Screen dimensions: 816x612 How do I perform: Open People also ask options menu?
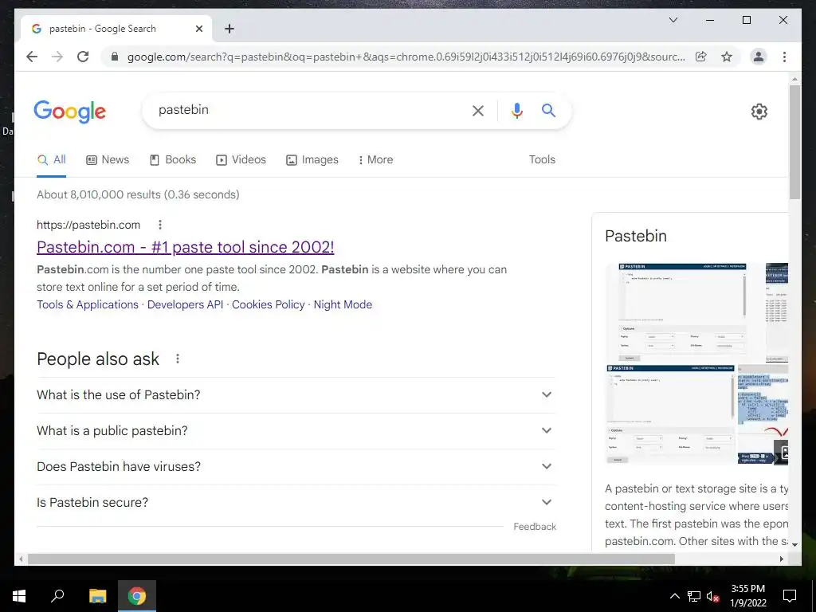click(x=178, y=359)
